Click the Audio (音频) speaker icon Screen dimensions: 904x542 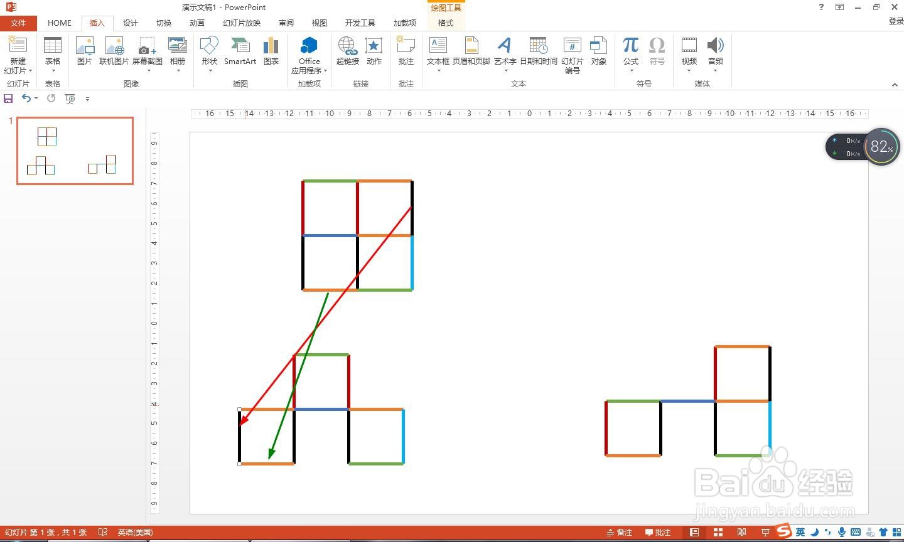click(715, 45)
